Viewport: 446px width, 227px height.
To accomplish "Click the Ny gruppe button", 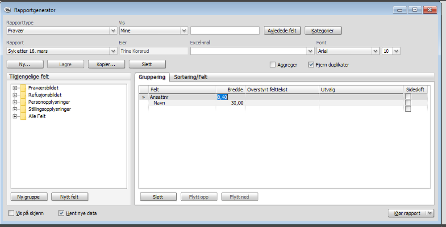I will tap(29, 197).
